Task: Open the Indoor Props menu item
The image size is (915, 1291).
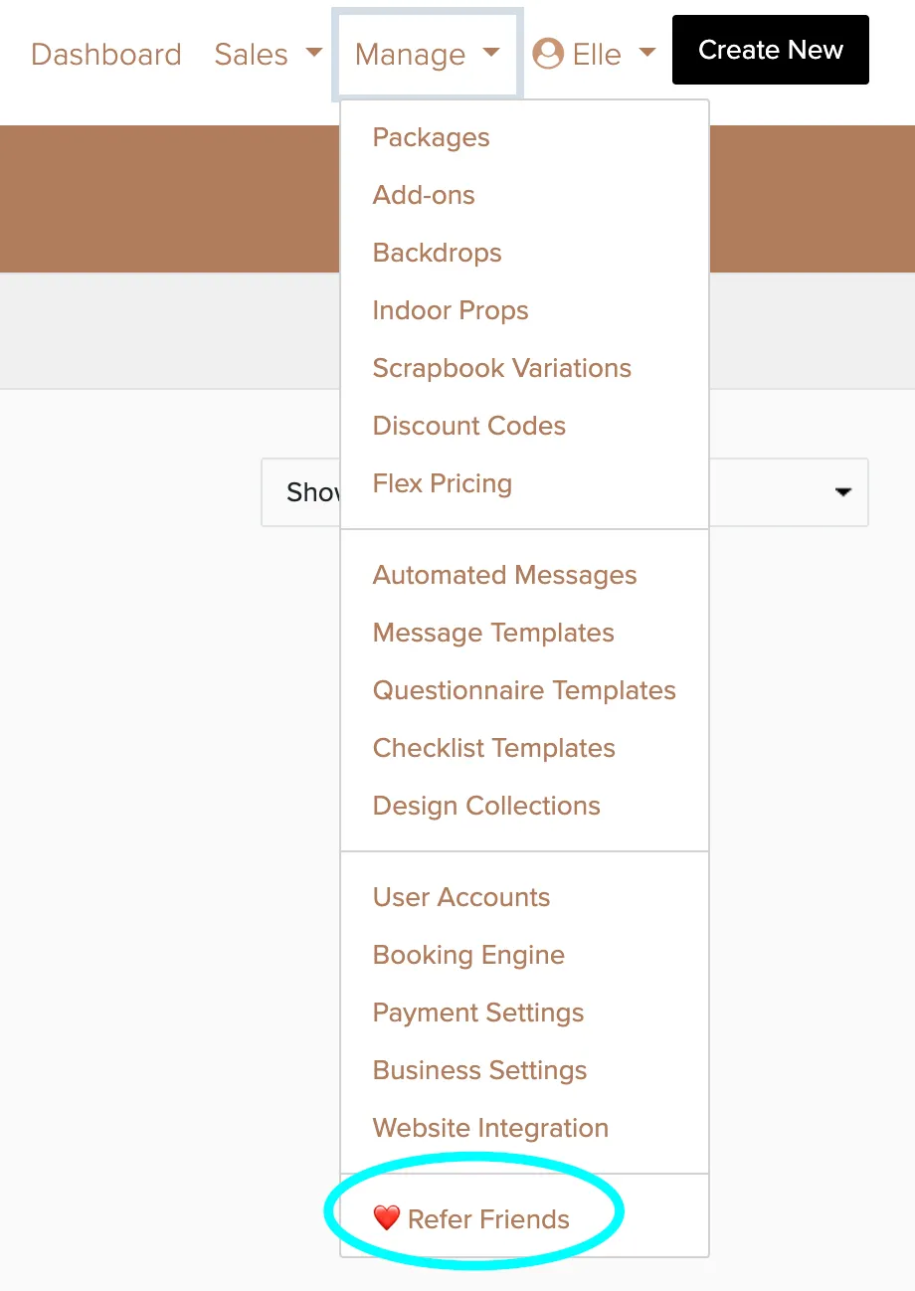Action: coord(451,310)
